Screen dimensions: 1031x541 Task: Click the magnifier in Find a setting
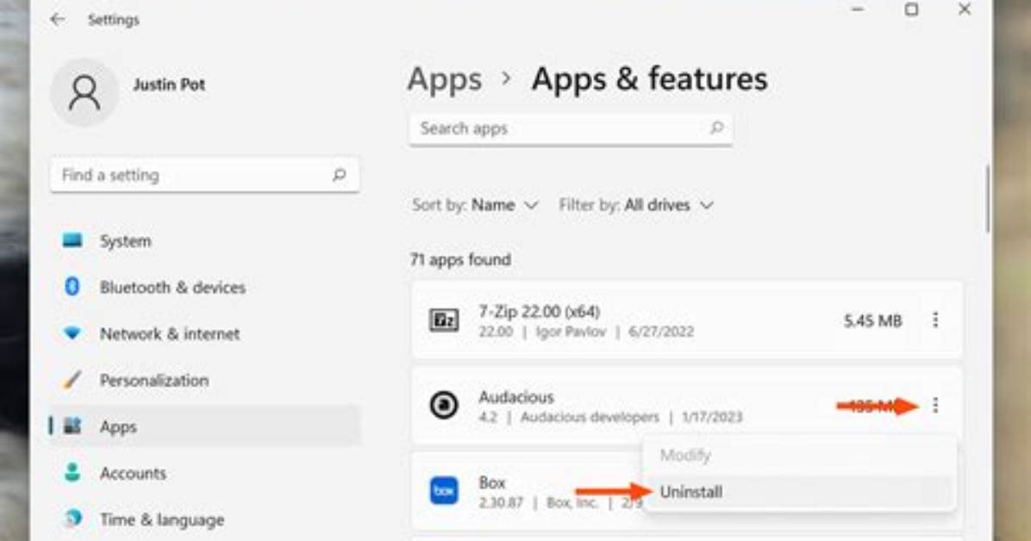(340, 175)
